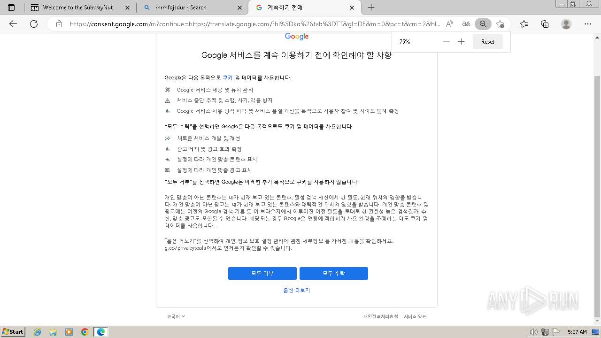Launch Google Chrome from taskbar

pos(85,332)
